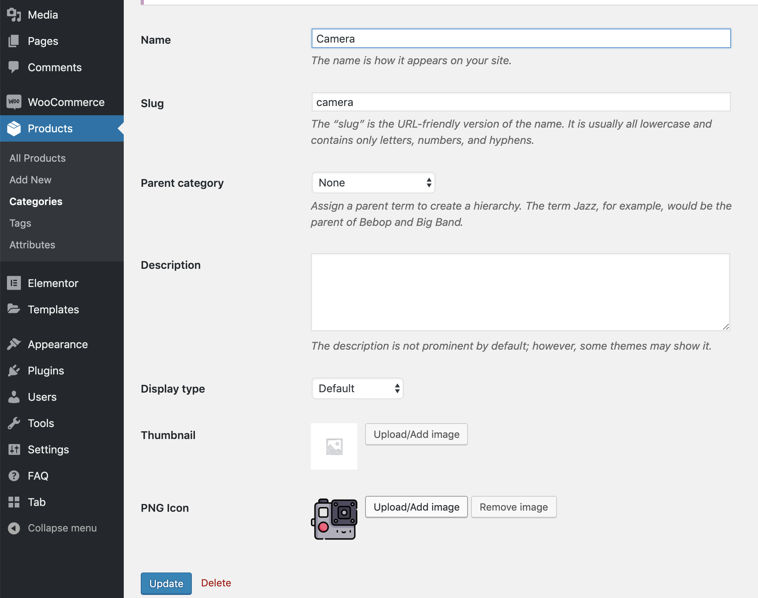Screen dimensions: 758x598
Task: Click the Comments speech bubble icon
Action: [14, 67]
